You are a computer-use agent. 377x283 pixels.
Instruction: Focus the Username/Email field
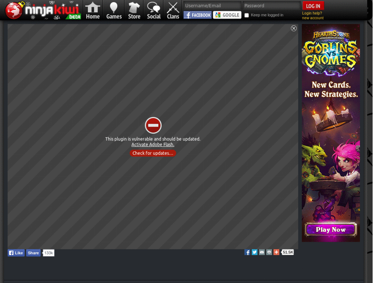[212, 6]
